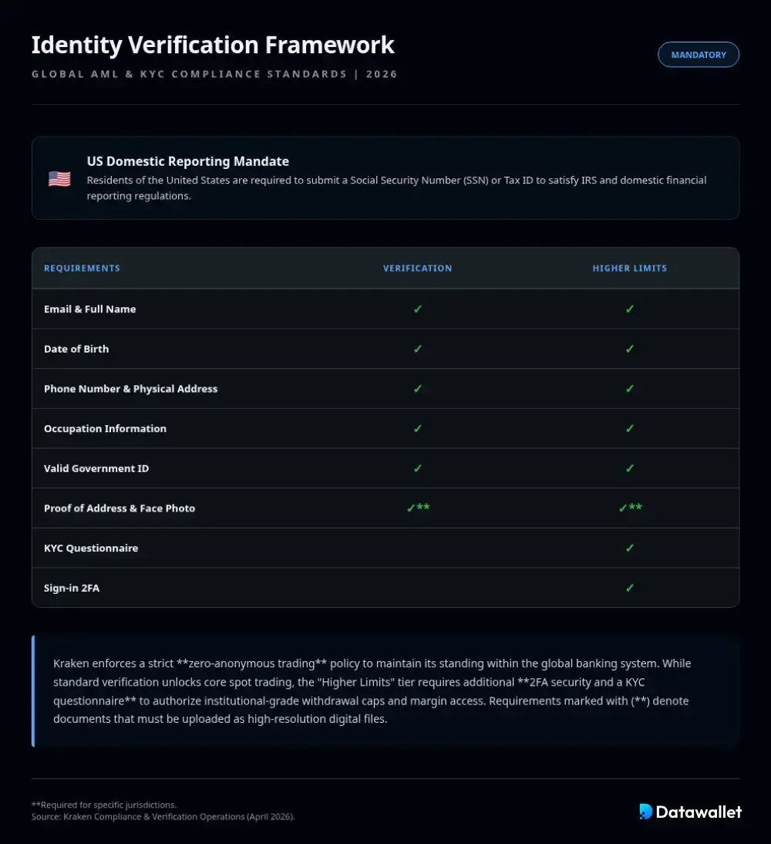This screenshot has width=771, height=844.
Task: Click the blue accent bar beside the policy note
Action: click(33, 691)
